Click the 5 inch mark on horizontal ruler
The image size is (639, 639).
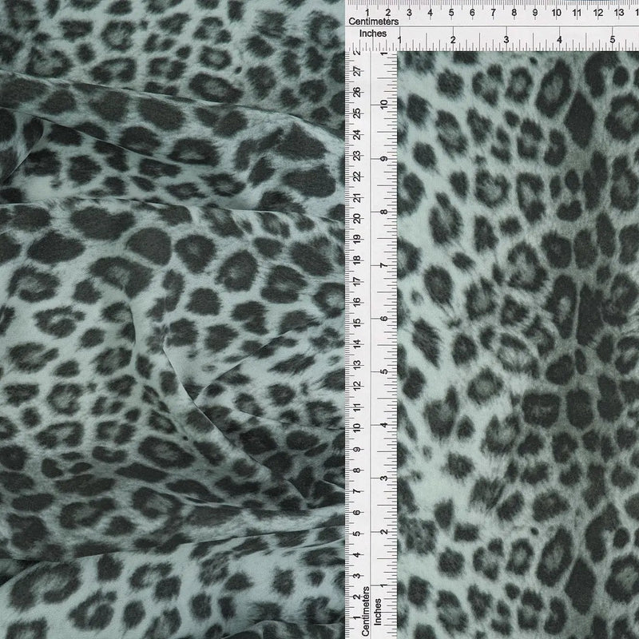612,39
